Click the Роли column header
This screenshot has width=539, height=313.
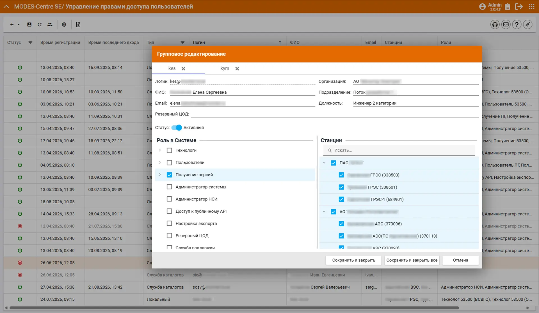pos(446,42)
